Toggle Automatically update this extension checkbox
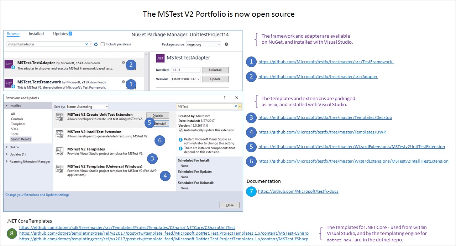The image size is (456, 246). [x=180, y=130]
